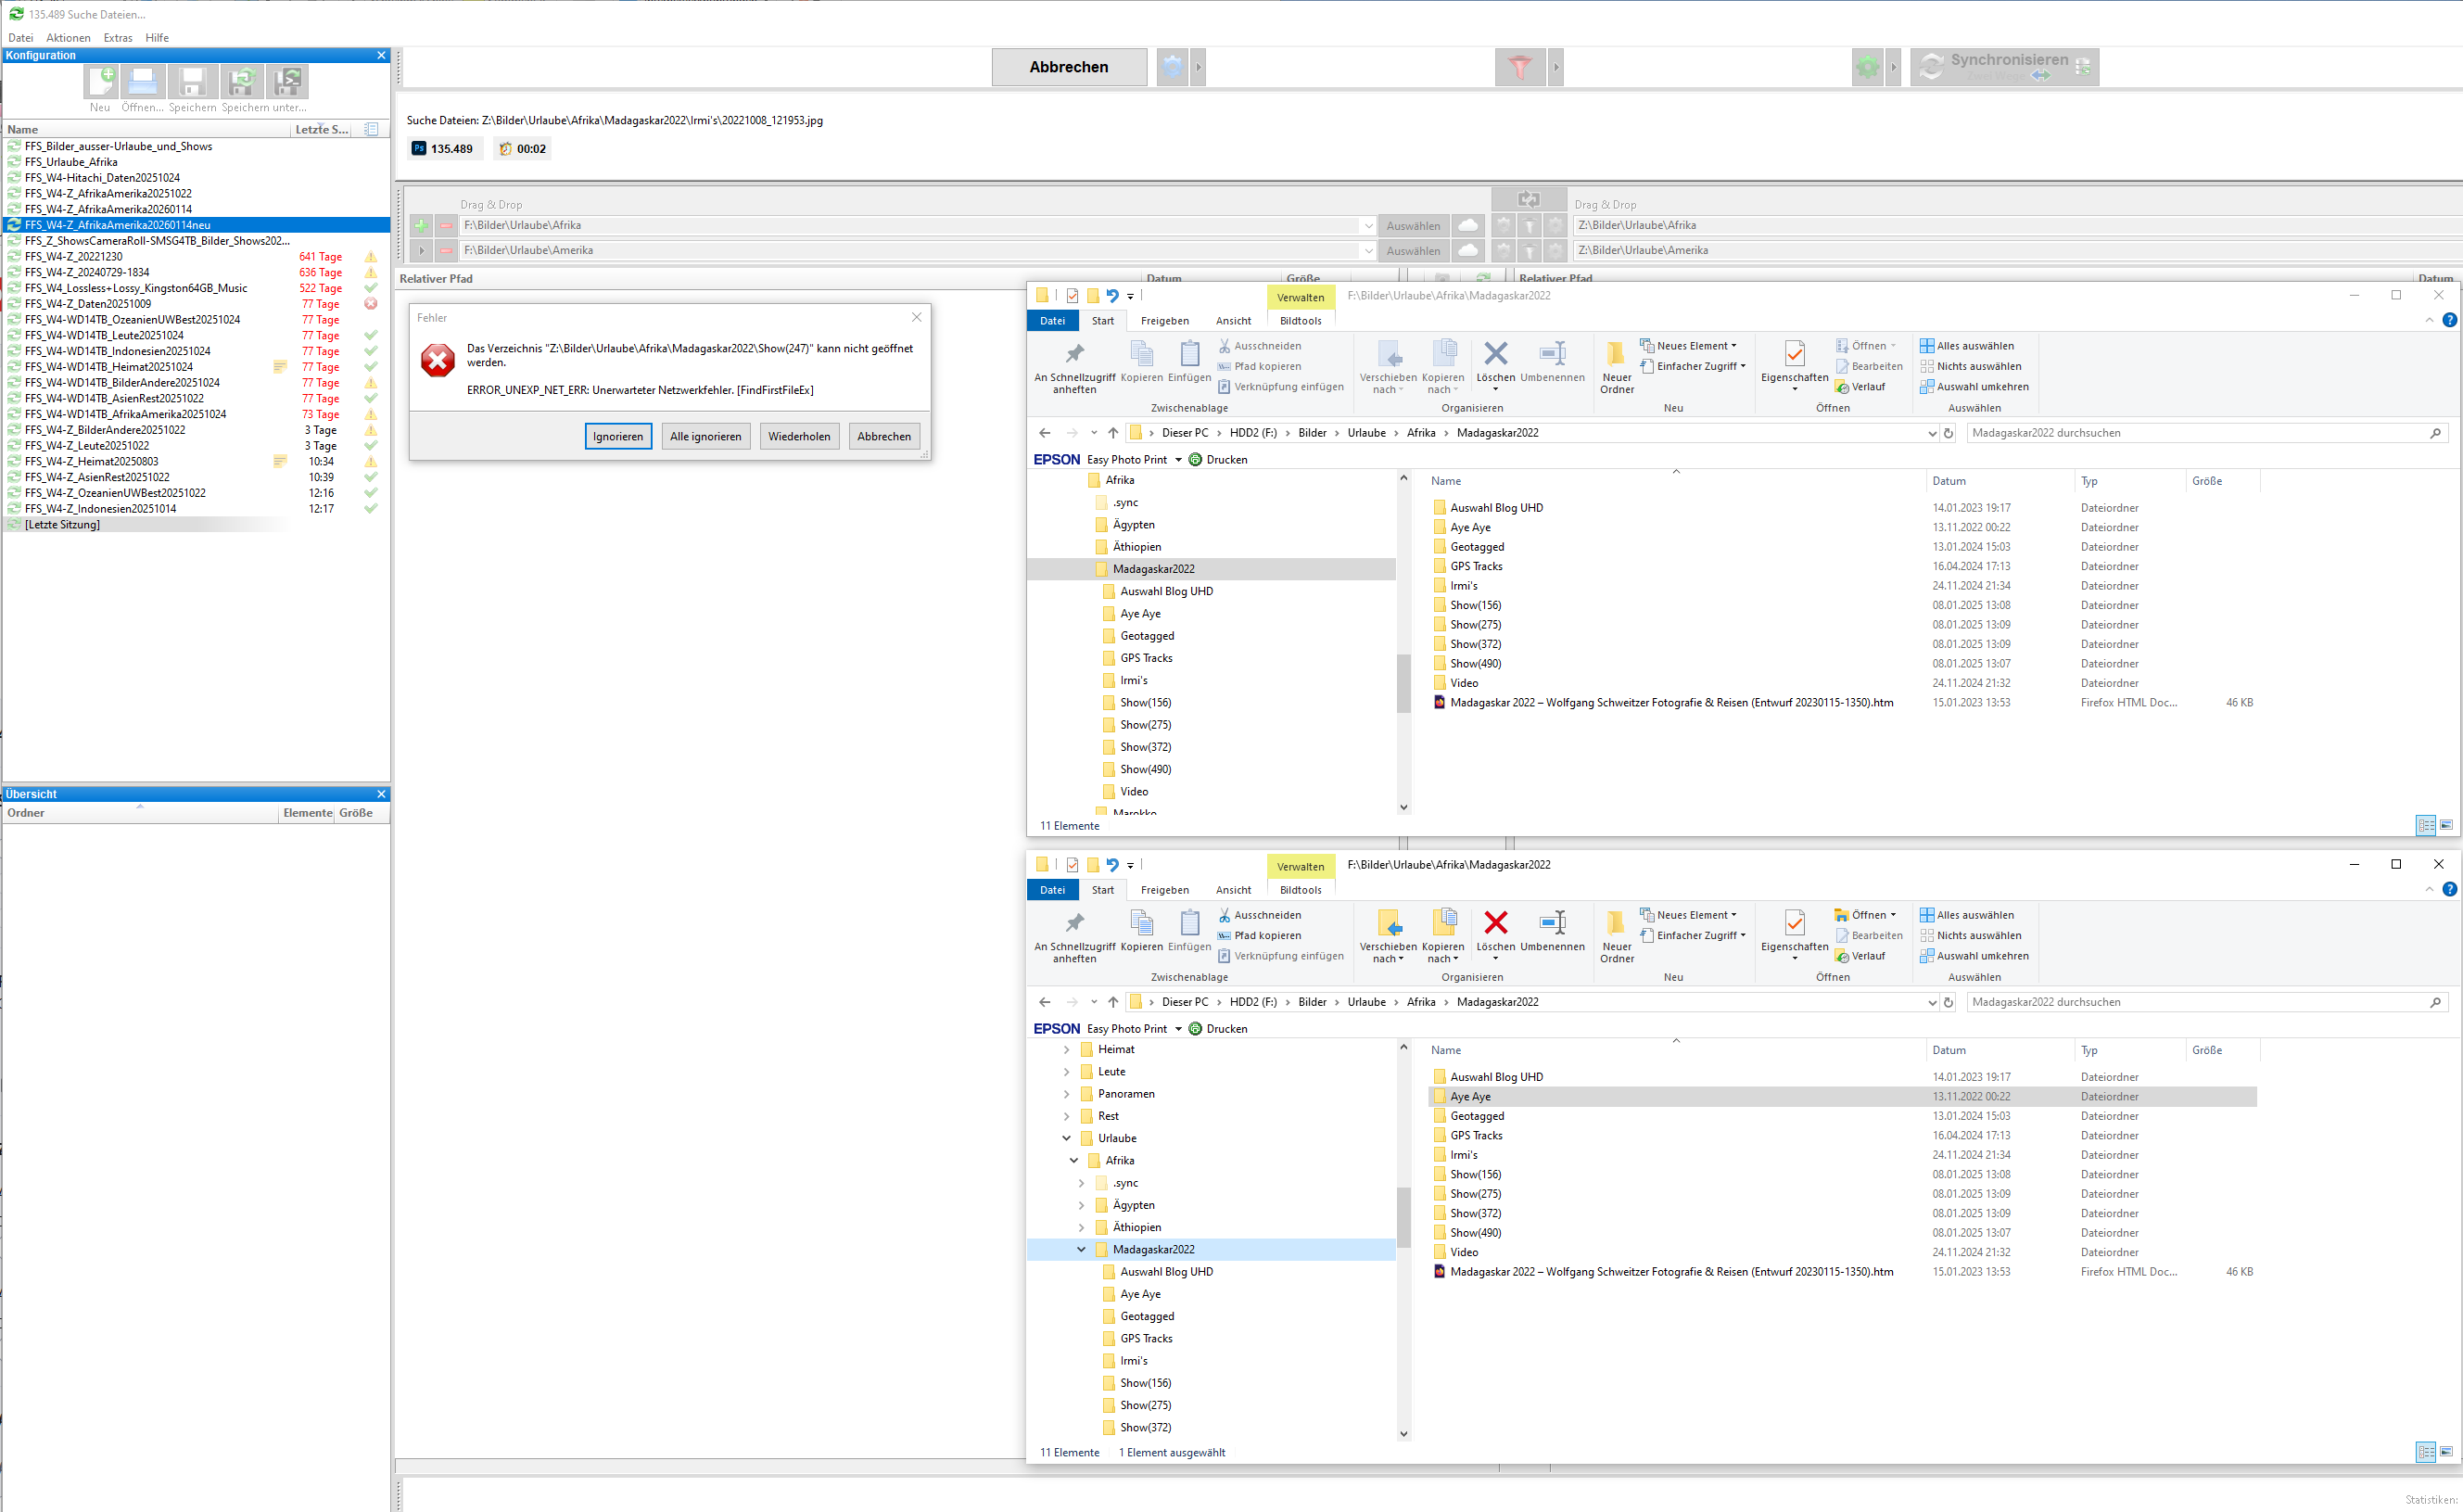Expand Ägypten in lower Explorer tree
2463x1512 pixels.
click(1081, 1205)
